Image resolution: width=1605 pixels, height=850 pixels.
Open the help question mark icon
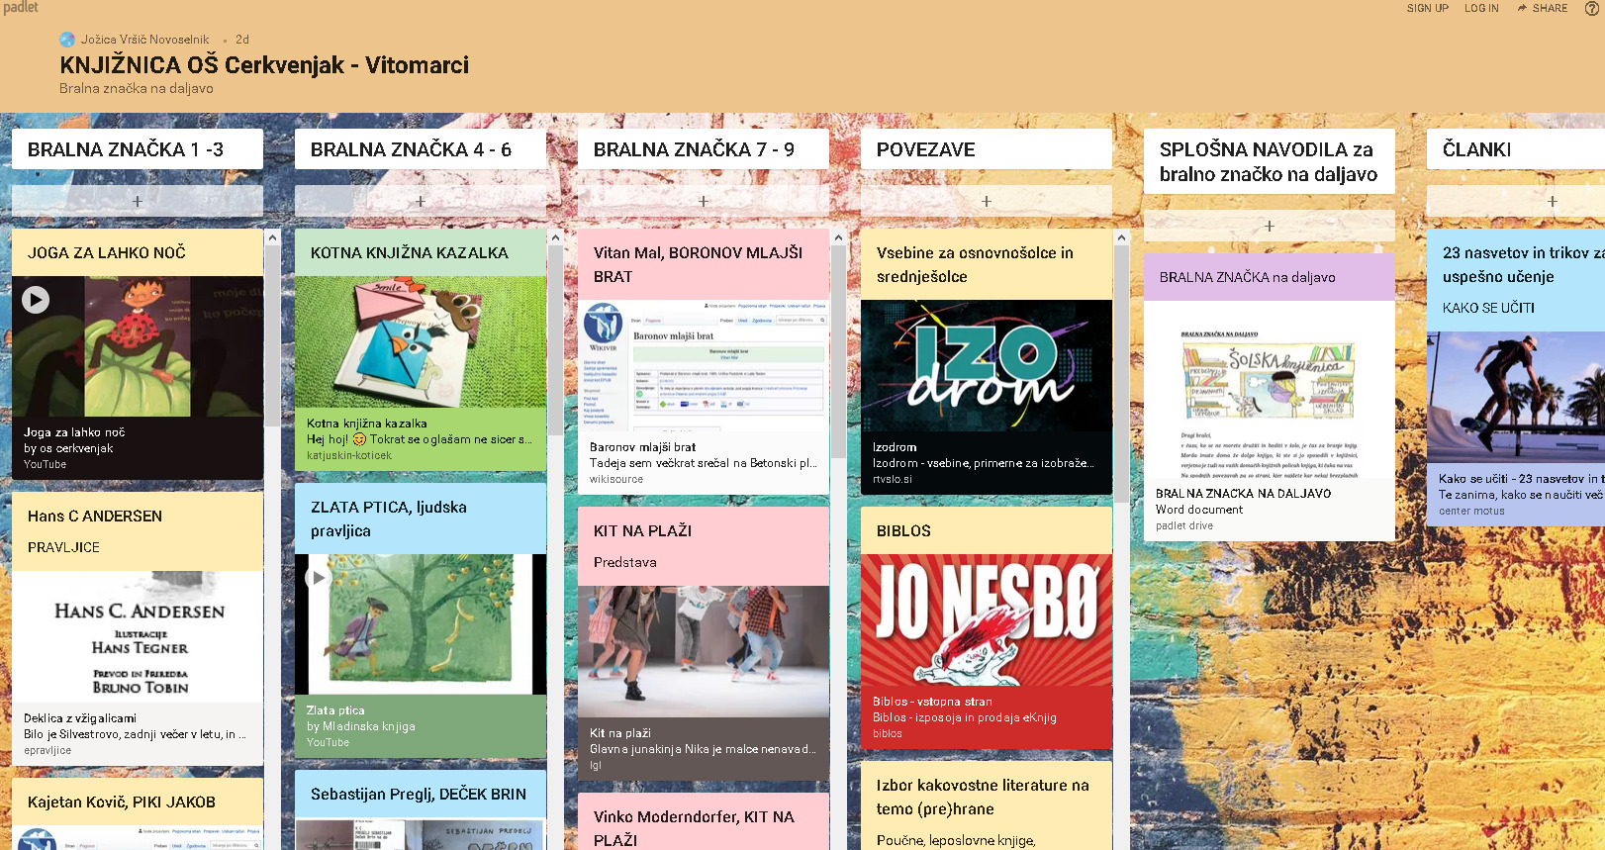pyautogui.click(x=1592, y=8)
